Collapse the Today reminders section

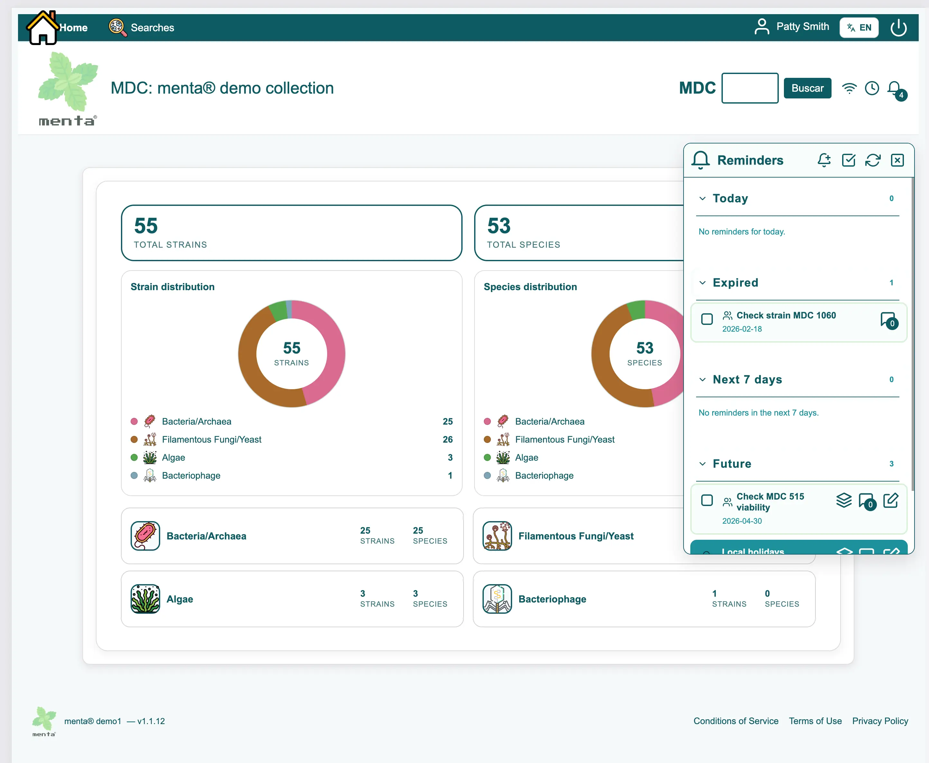point(702,199)
